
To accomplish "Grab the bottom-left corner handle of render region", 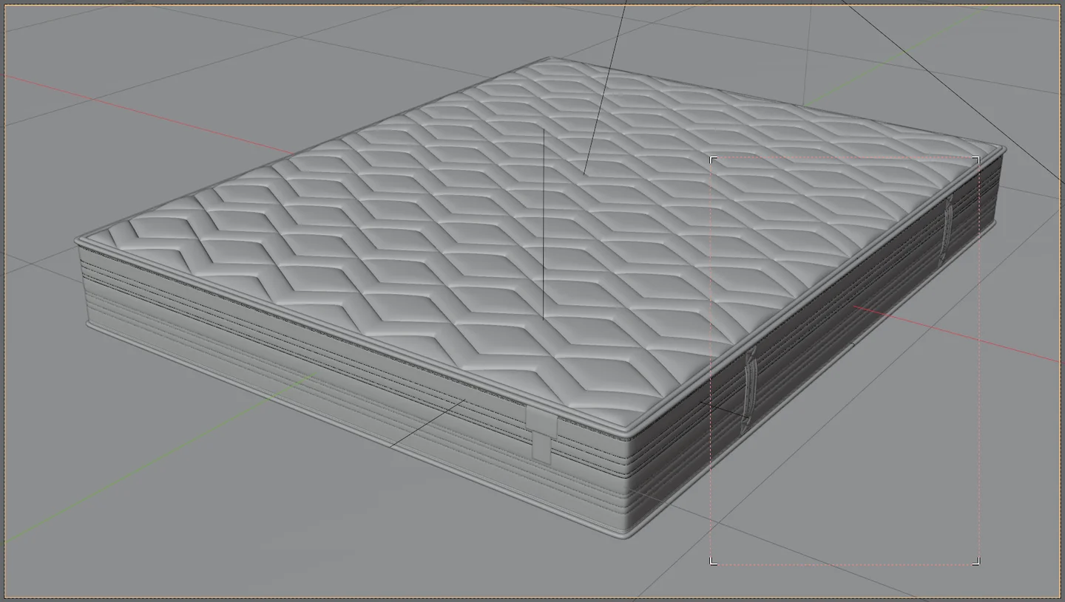I will click(713, 562).
